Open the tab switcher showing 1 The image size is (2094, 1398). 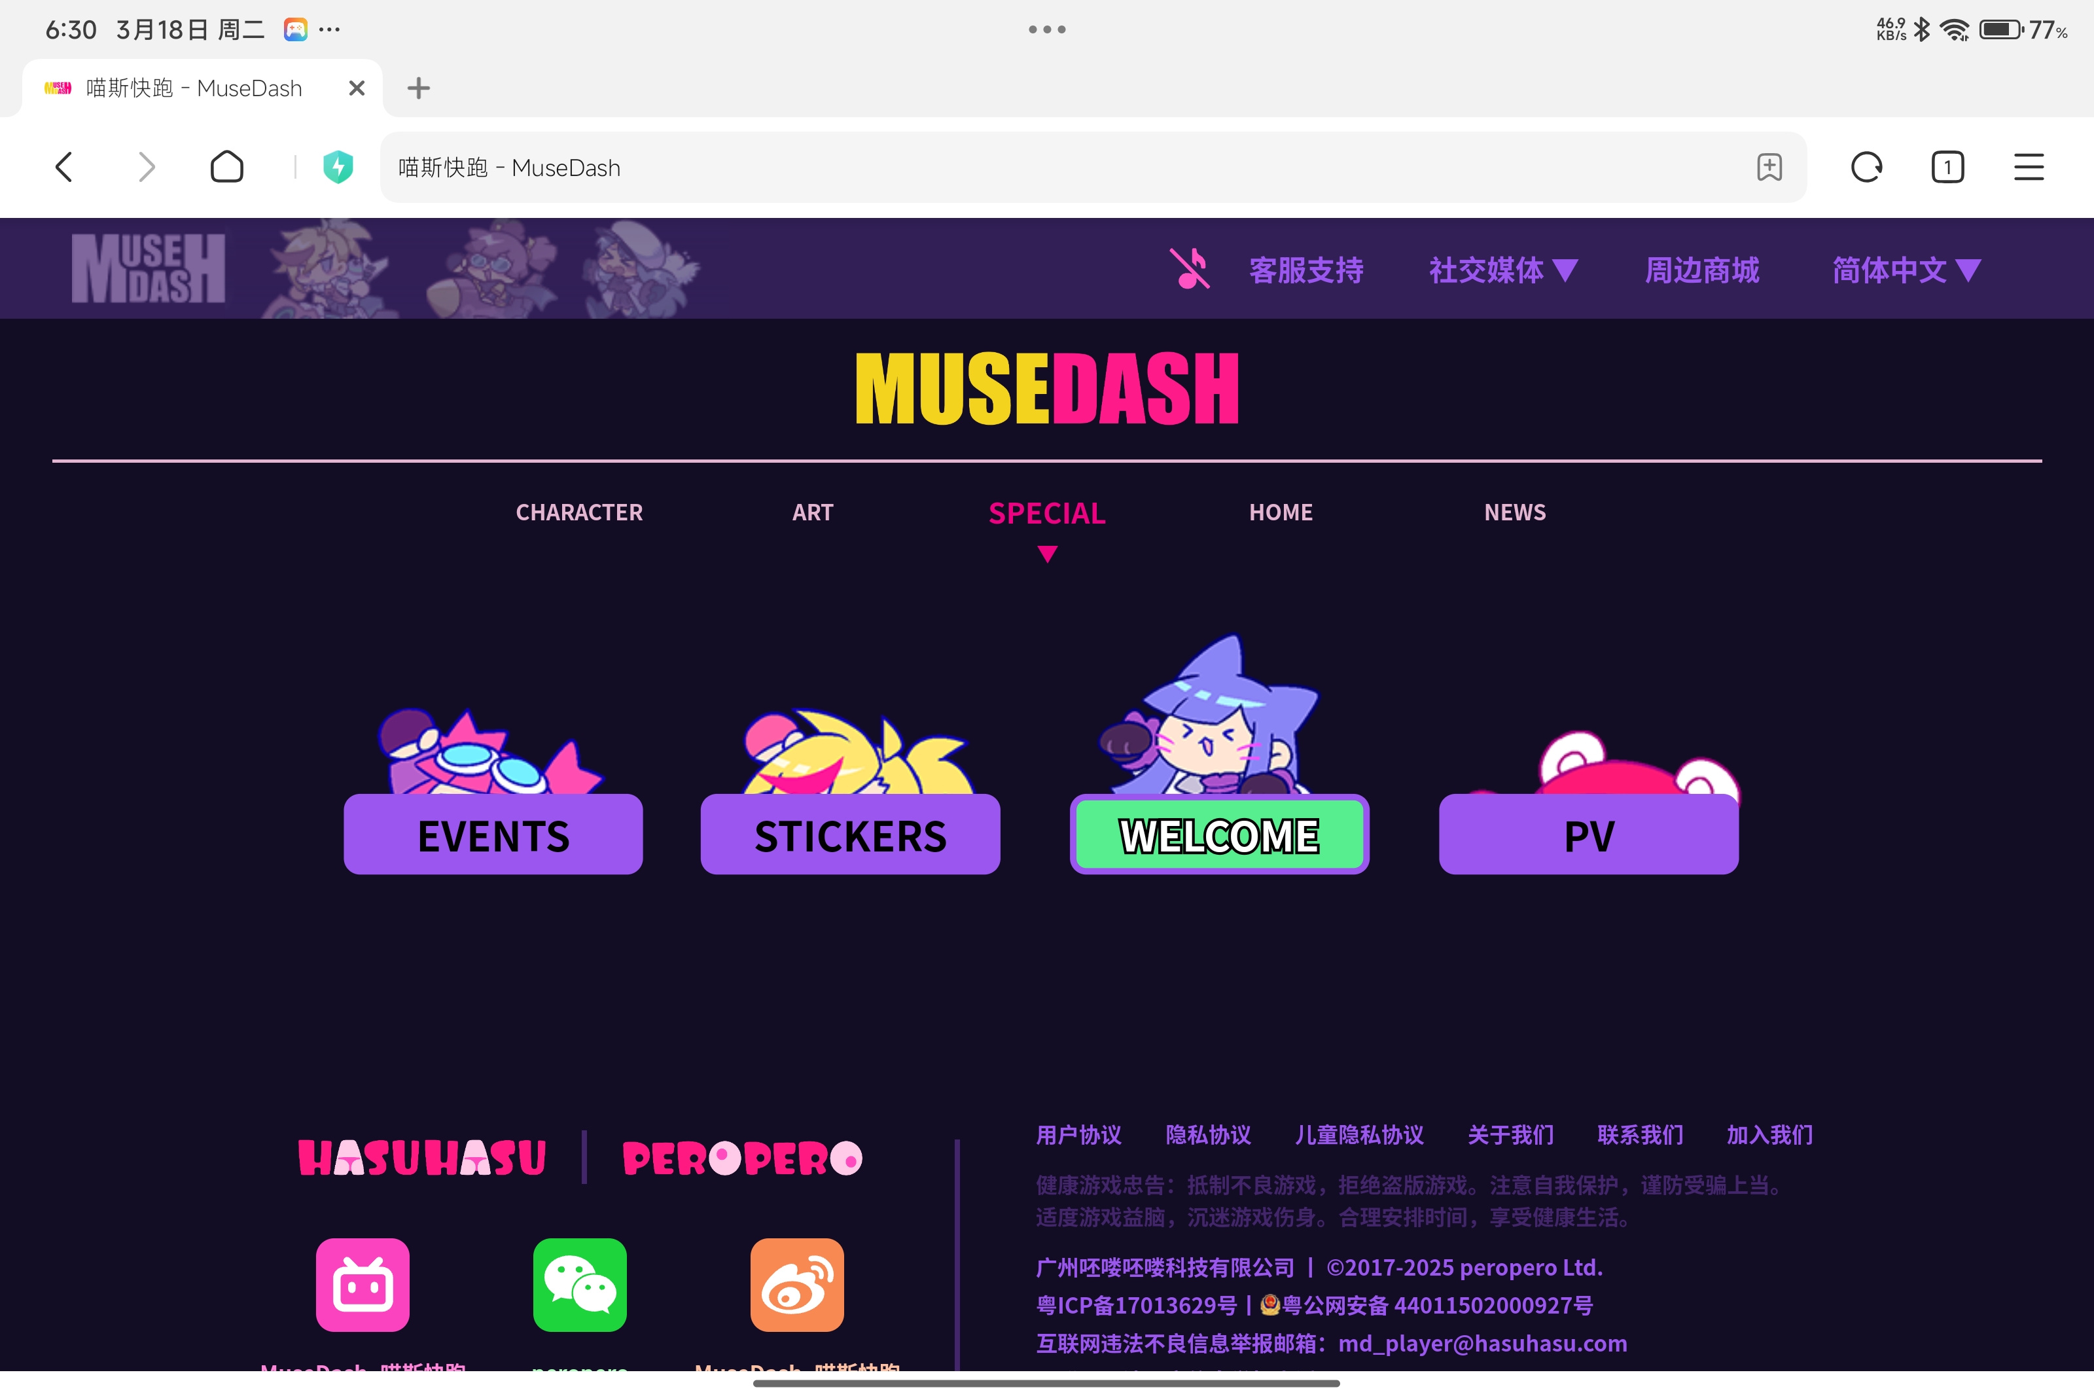click(x=1947, y=167)
